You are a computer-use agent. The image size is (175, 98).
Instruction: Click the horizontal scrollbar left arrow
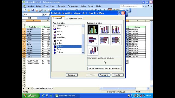[101, 88]
